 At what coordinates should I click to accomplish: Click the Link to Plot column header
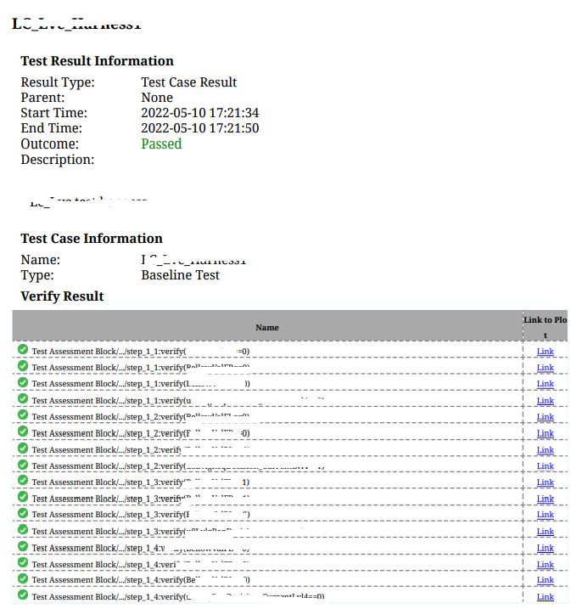[x=545, y=327]
